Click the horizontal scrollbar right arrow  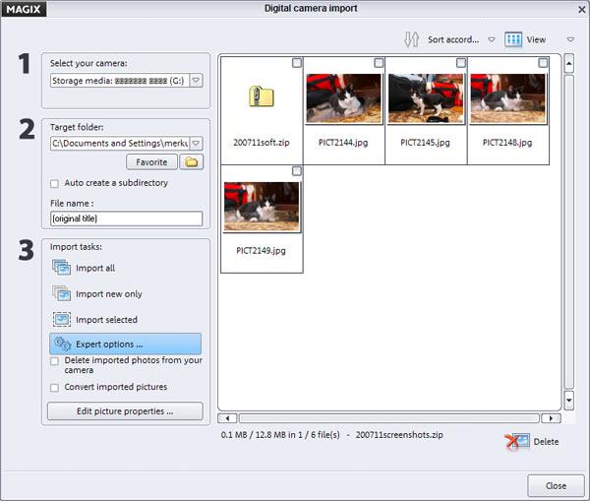551,418
